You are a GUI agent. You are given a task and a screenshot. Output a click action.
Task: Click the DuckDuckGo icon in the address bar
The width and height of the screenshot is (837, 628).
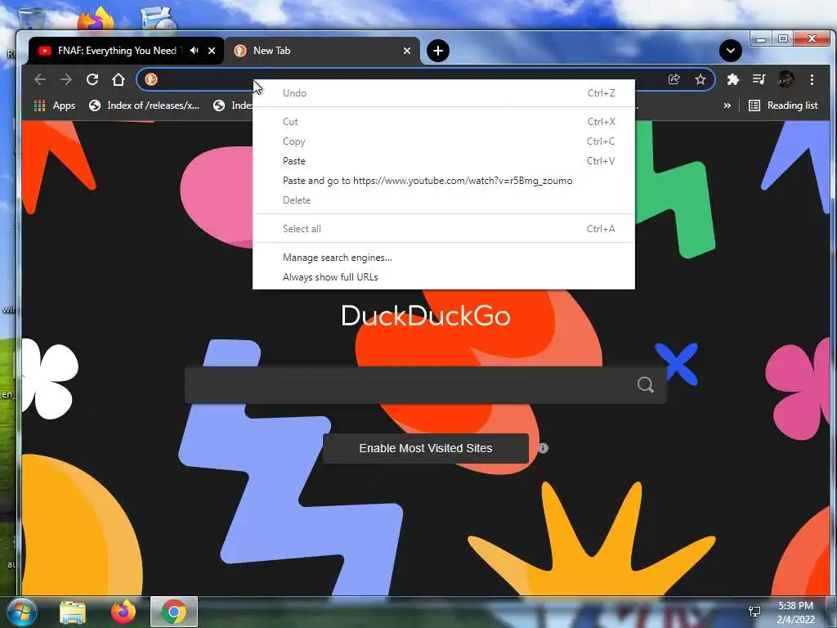pyautogui.click(x=151, y=79)
